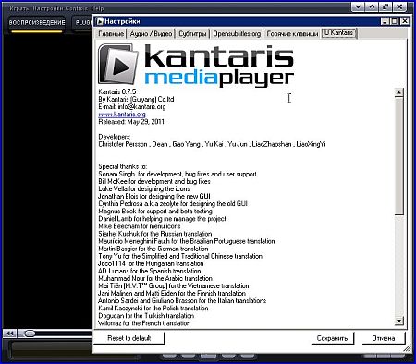This screenshot has height=364, width=416.
Task: Click the seek slider knob in player
Action: 30,334
